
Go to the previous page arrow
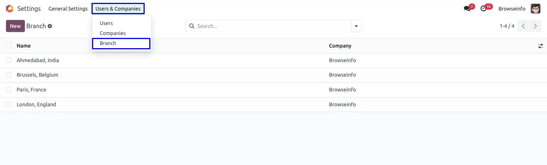(523, 26)
